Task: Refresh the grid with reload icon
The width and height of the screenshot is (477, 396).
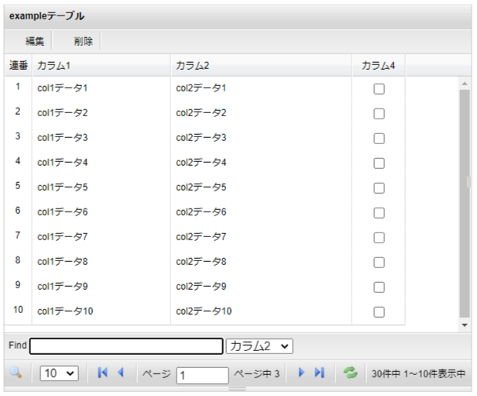Action: point(351,373)
